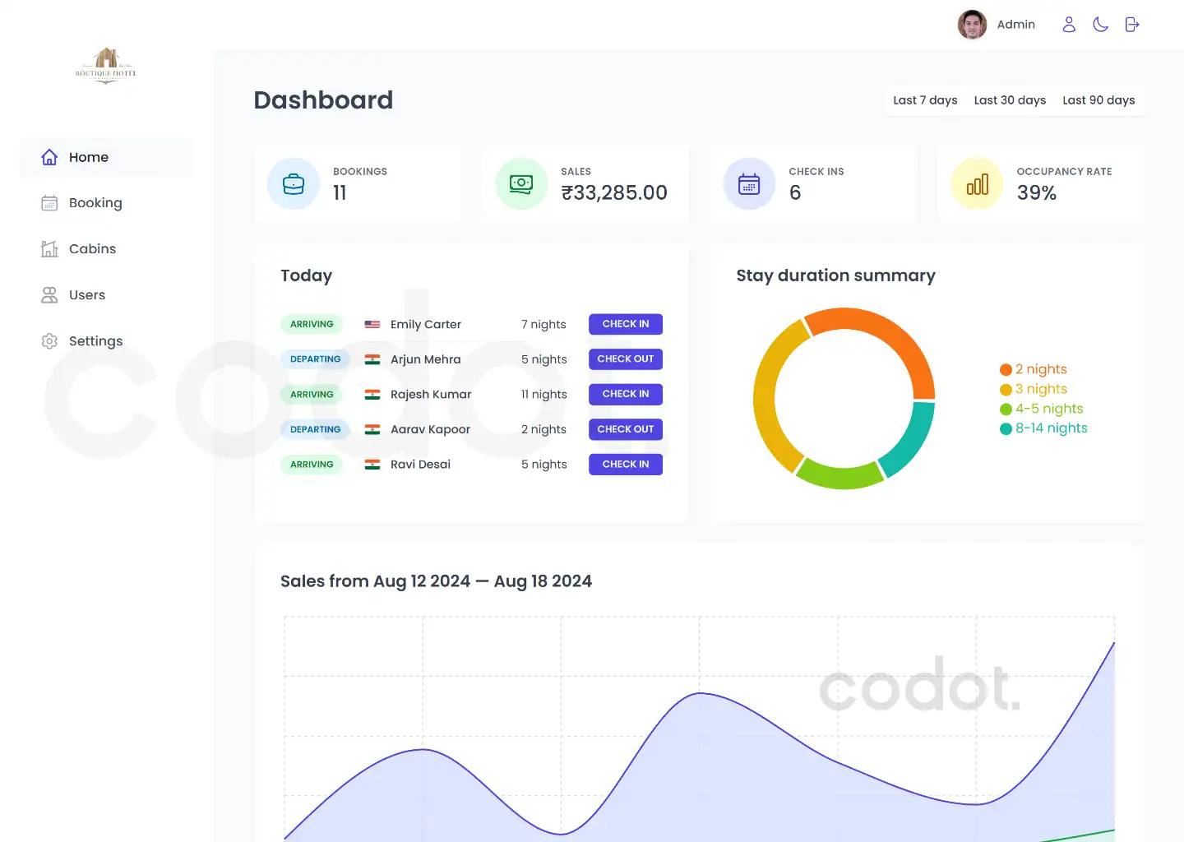Check out Arjun Mehra
The image size is (1184, 842).
[625, 359]
